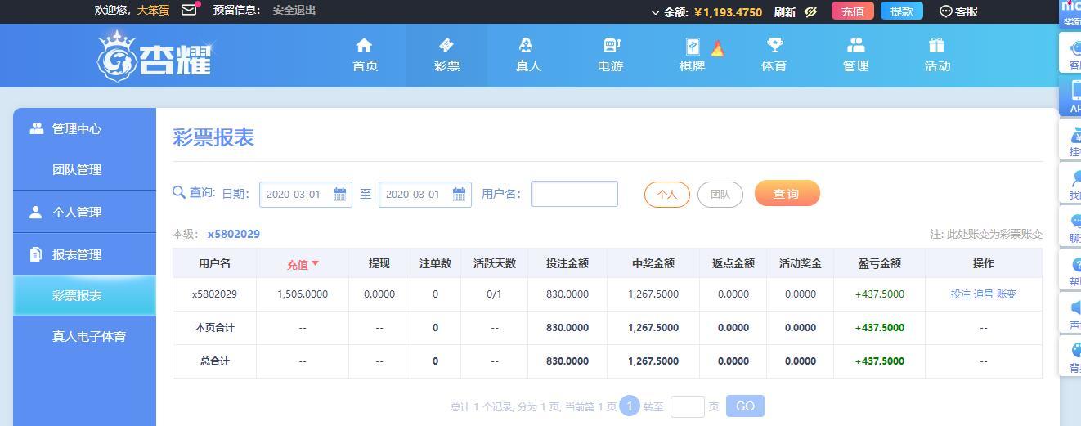This screenshot has width=1081, height=426.
Task: Click the 账变 link for x5802029
Action: [1007, 294]
